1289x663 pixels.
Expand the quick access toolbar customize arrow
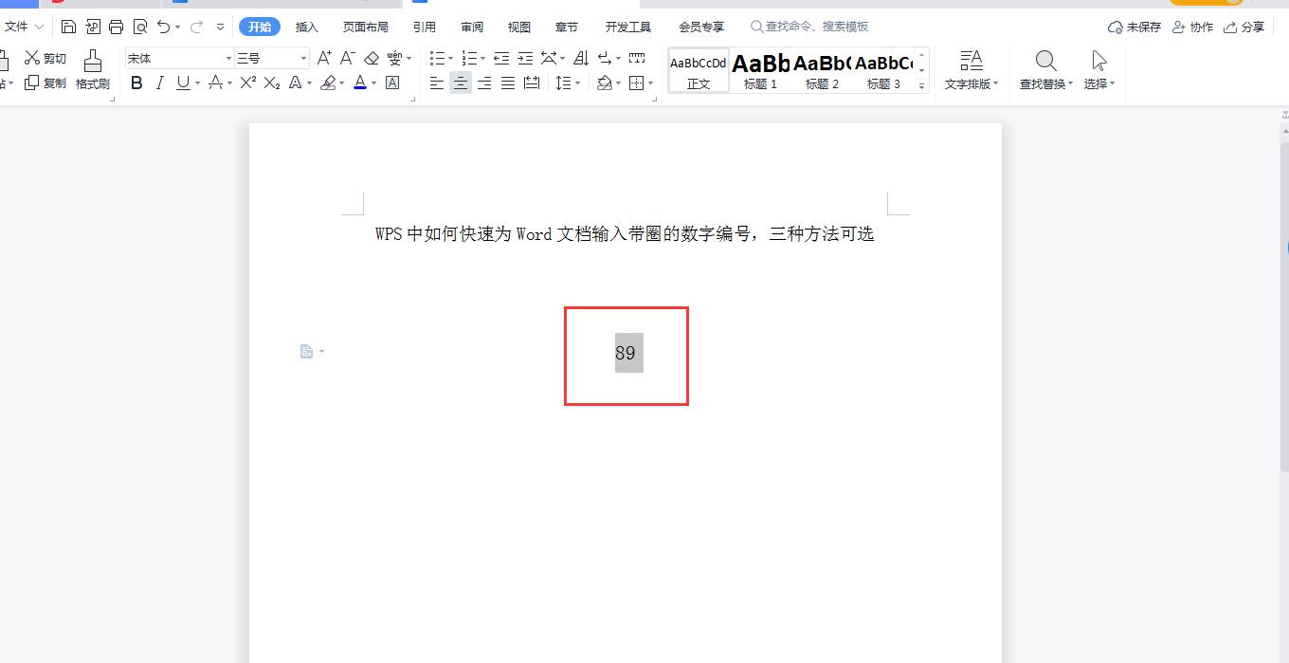tap(221, 27)
